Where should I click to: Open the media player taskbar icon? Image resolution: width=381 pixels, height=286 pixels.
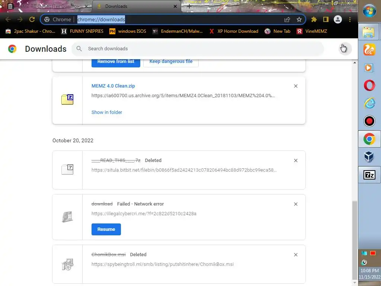pos(369,68)
